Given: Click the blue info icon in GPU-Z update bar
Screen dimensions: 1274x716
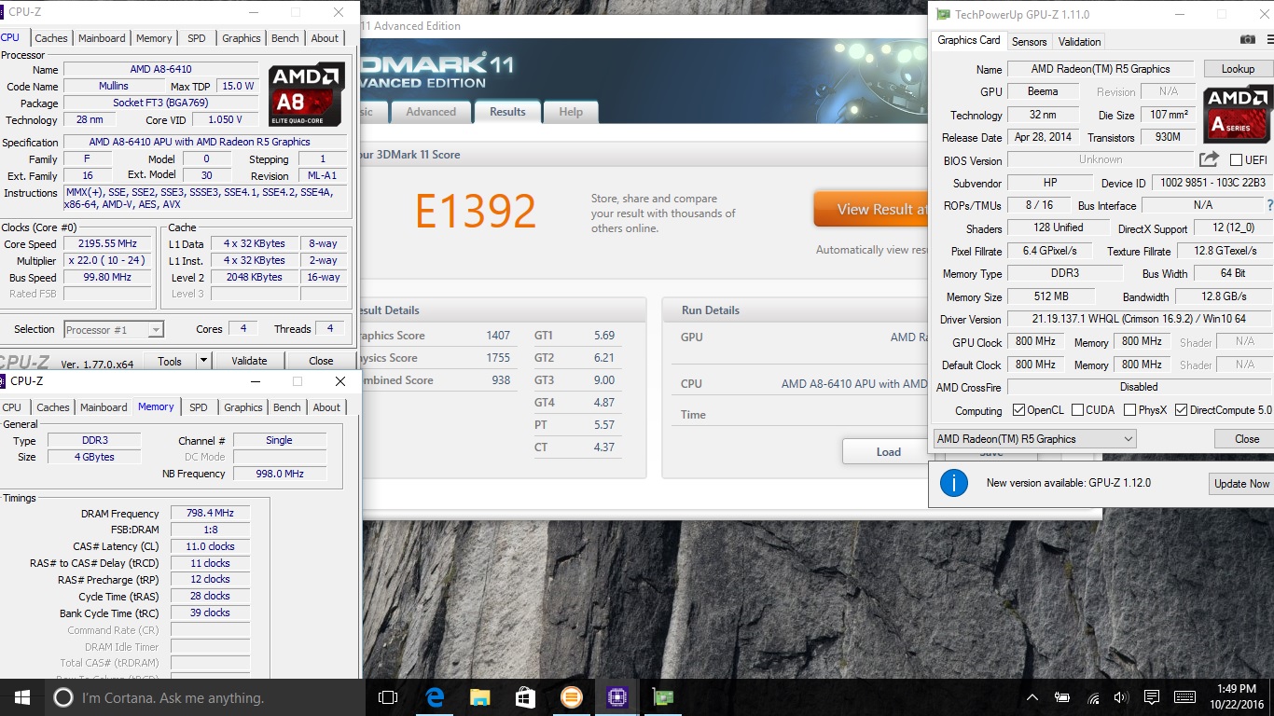Looking at the screenshot, I should click(x=954, y=483).
